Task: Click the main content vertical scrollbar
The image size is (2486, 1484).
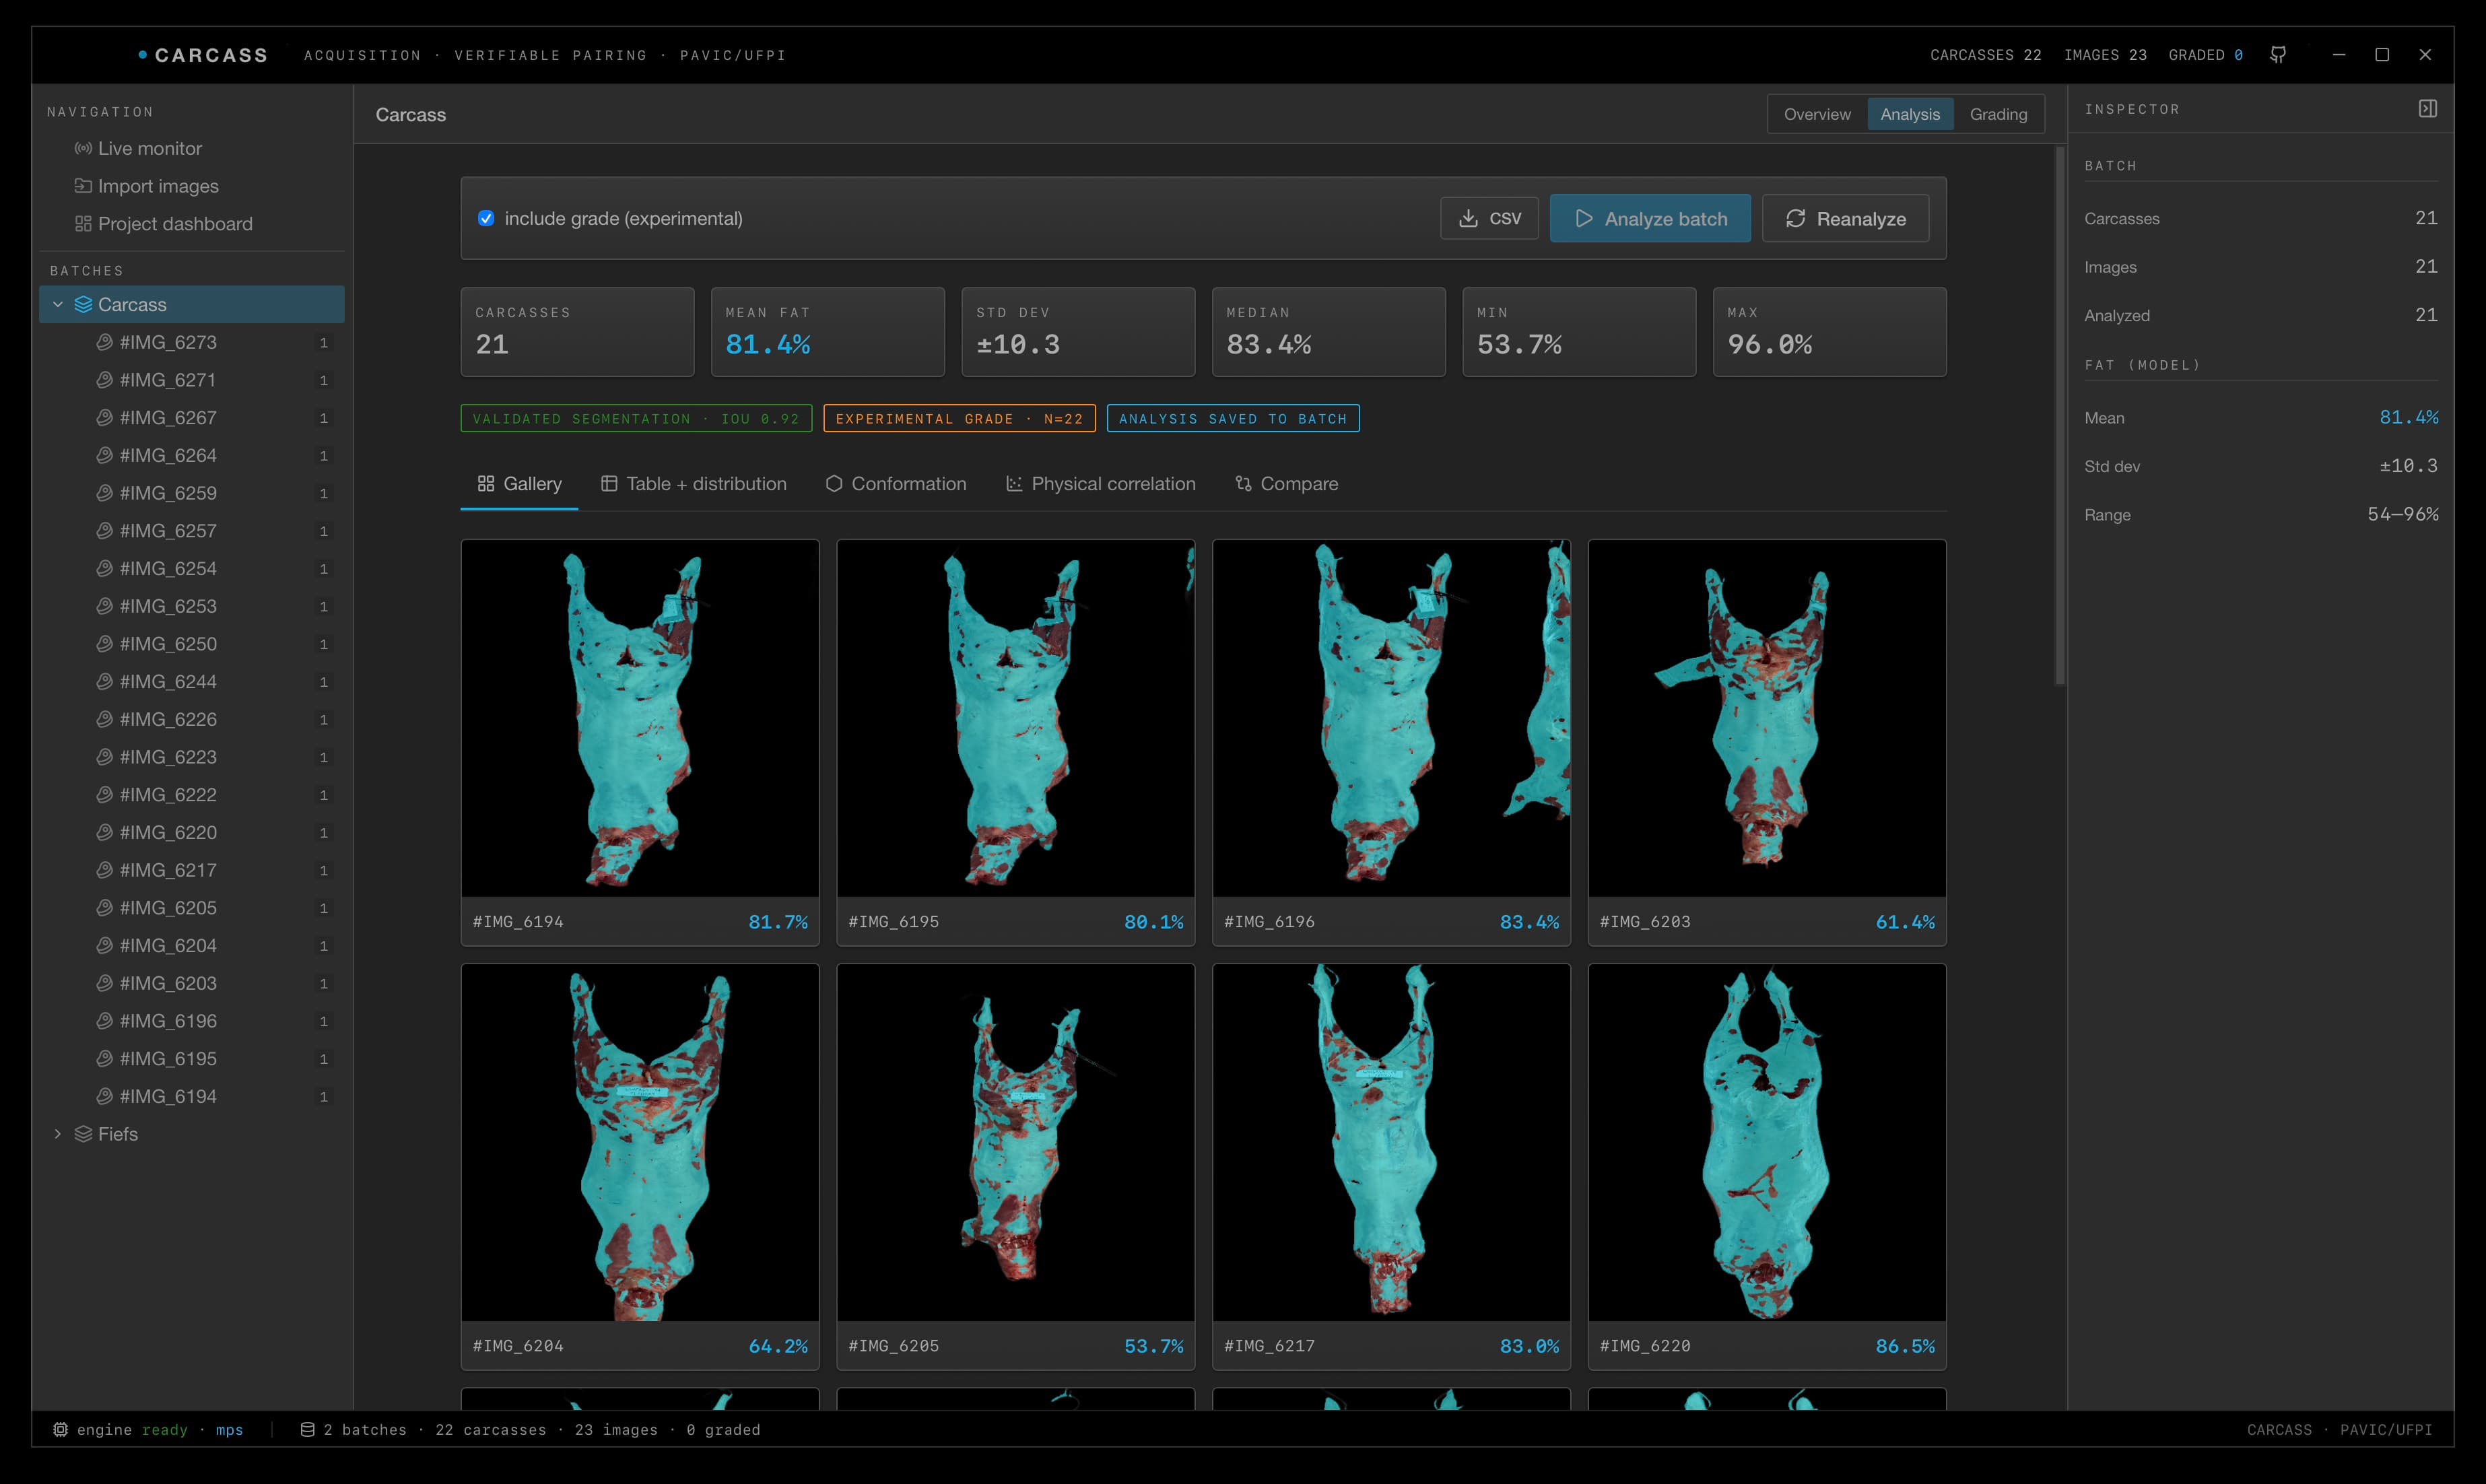Action: 2060,416
